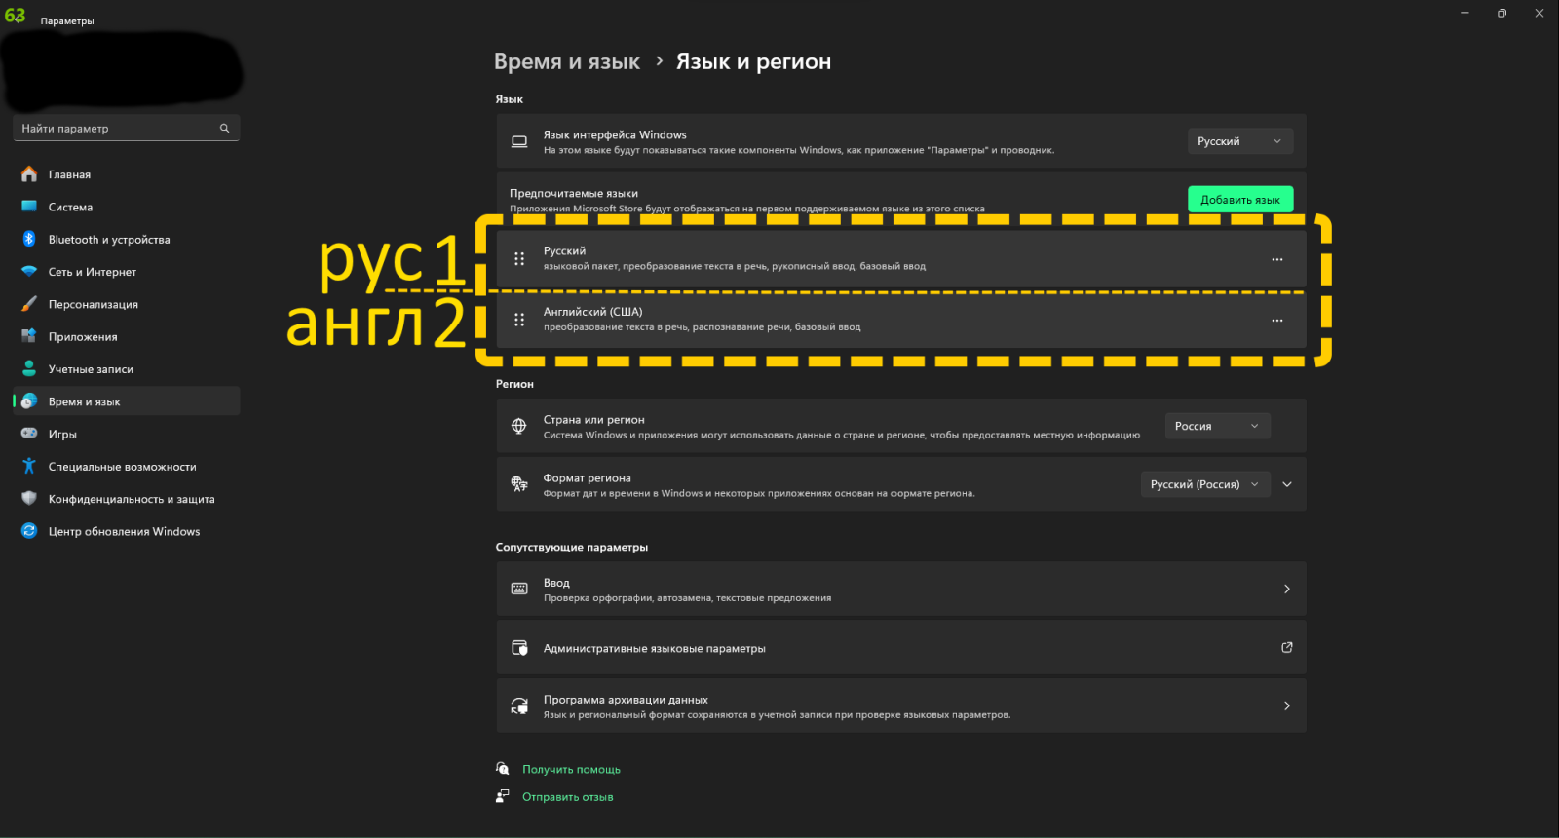Click the Найти параметр search field

127,128
